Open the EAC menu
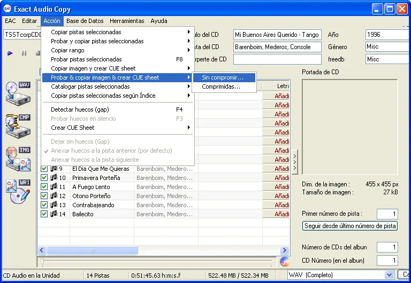The image size is (411, 283). 10,21
